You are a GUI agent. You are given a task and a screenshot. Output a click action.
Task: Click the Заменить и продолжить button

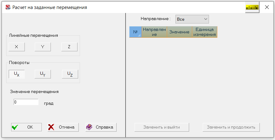[231, 127]
